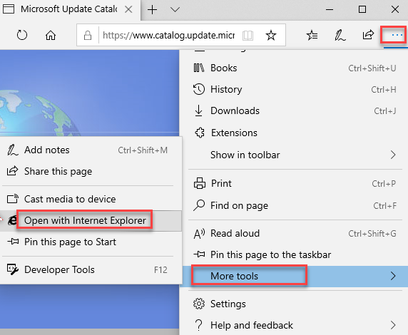This screenshot has height=335, width=408.
Task: Go to the Home page icon
Action: pyautogui.click(x=51, y=35)
